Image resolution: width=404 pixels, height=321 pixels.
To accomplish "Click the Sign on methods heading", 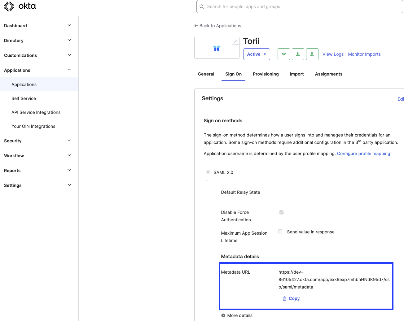I will click(223, 121).
